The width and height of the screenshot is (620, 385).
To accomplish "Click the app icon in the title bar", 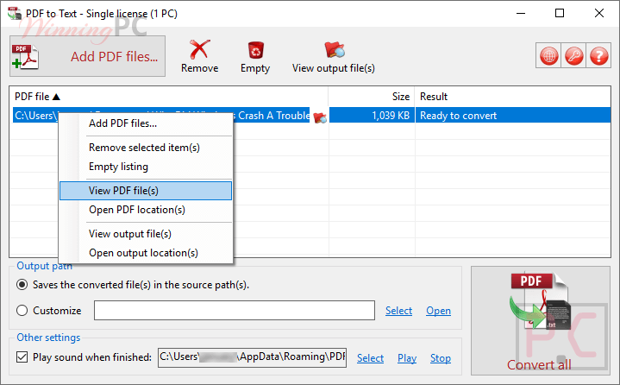I will pos(15,13).
